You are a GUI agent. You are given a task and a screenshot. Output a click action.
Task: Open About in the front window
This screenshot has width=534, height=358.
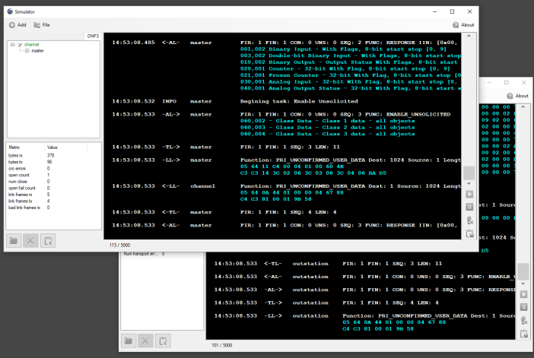pyautogui.click(x=463, y=25)
